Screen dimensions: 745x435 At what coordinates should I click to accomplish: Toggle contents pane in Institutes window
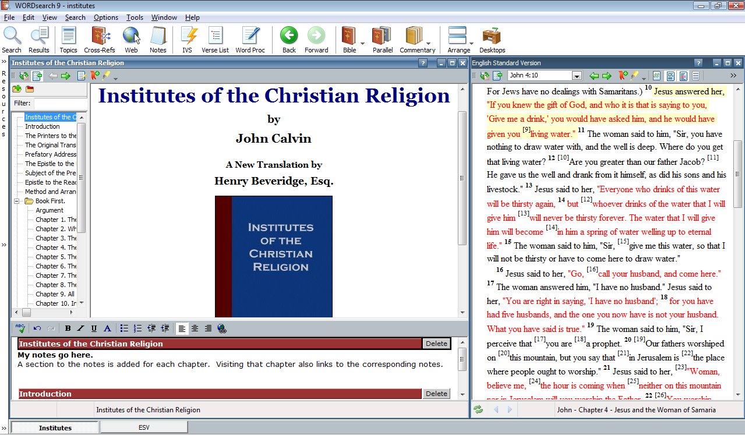(37, 76)
